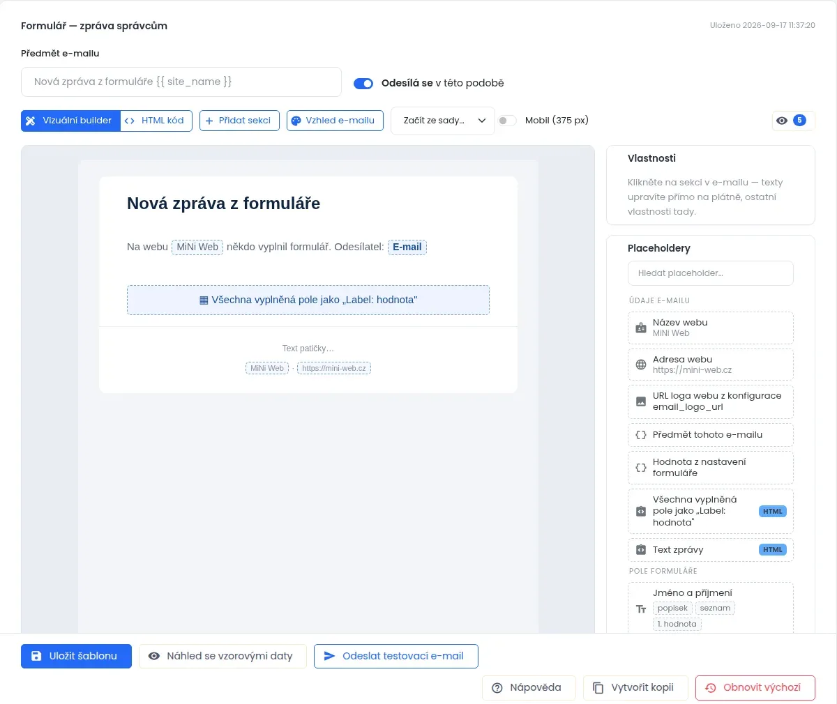Focus the Předmět e-mailu input field
The image size is (837, 704).
[181, 82]
